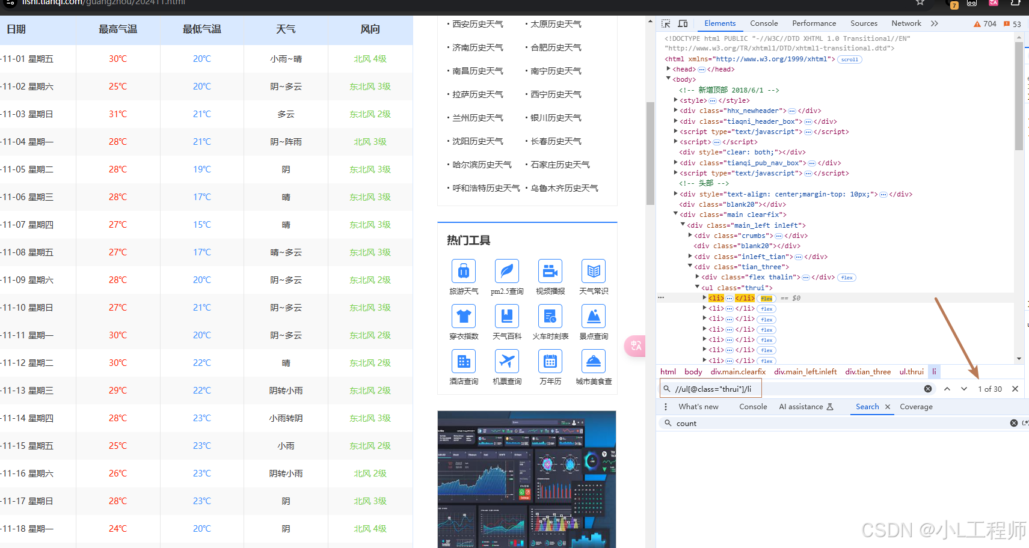Image resolution: width=1029 pixels, height=548 pixels.
Task: Open the 53 issues indicator
Action: 1012,24
